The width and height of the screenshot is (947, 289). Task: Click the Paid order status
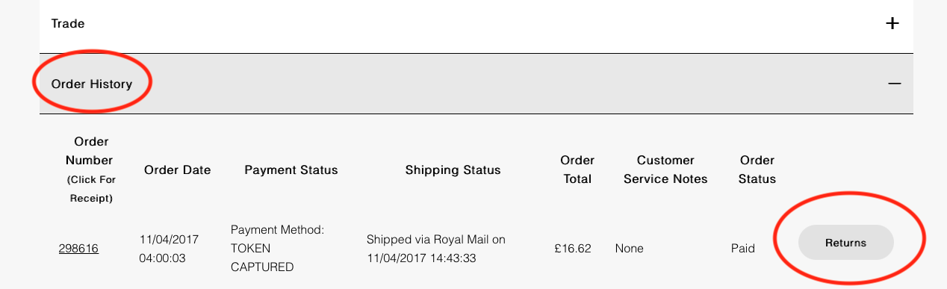(x=742, y=248)
